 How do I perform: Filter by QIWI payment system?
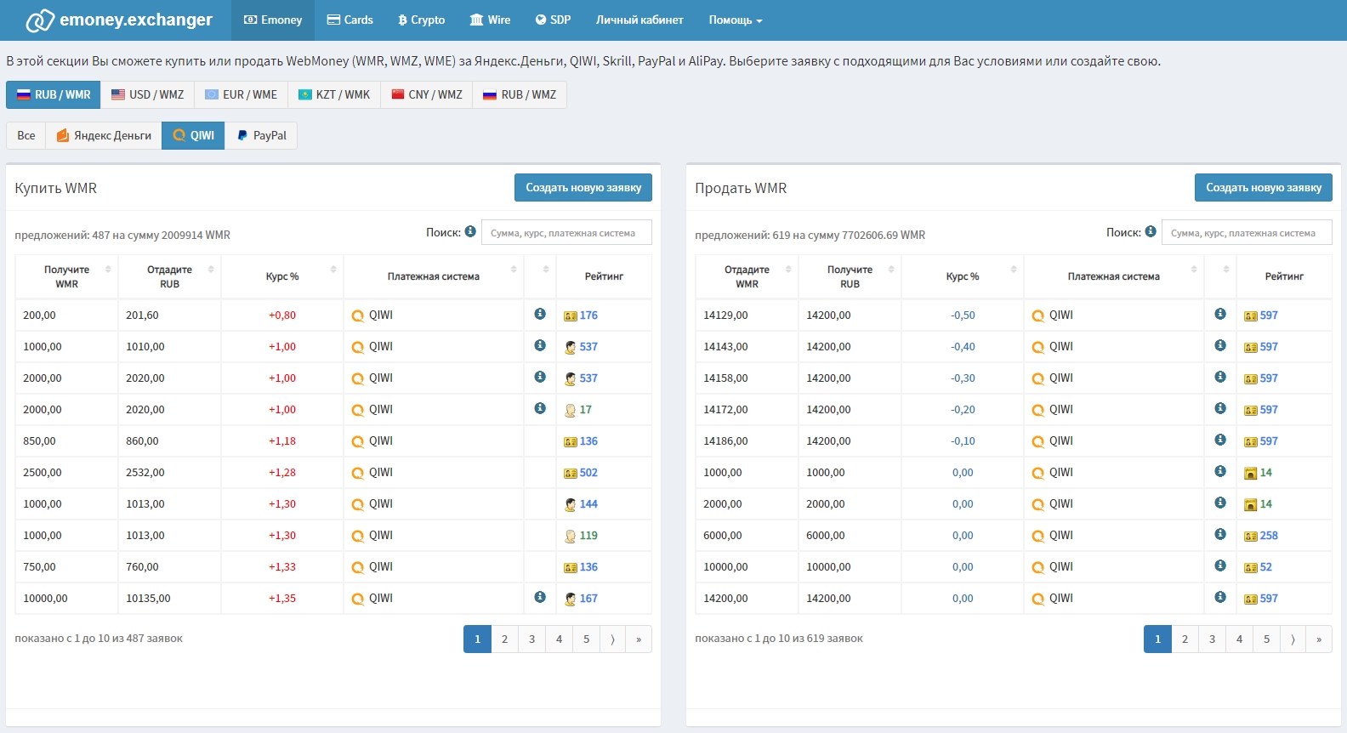point(194,136)
